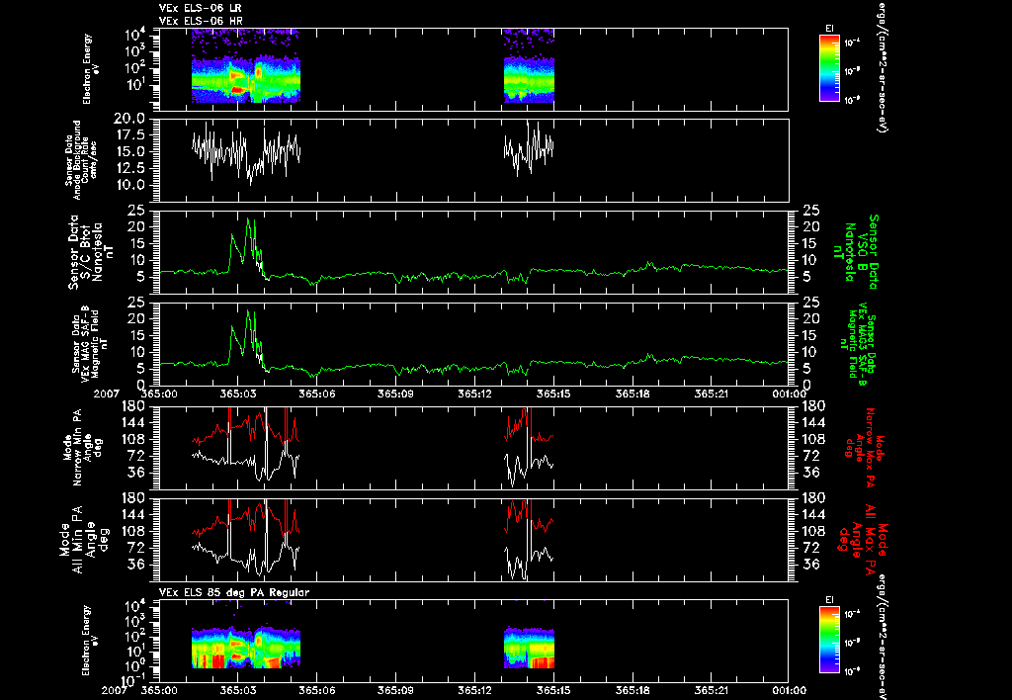The width and height of the screenshot is (1012, 700).
Task: Select the green "VEx MAG3 SAF-B Magnetic Field" label
Action: click(x=859, y=345)
